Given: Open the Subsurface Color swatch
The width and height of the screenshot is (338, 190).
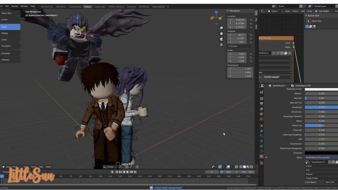Looking at the screenshot, I should click(322, 89).
